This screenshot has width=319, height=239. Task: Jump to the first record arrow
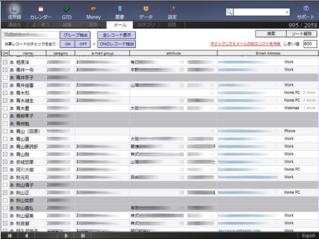click(10, 236)
